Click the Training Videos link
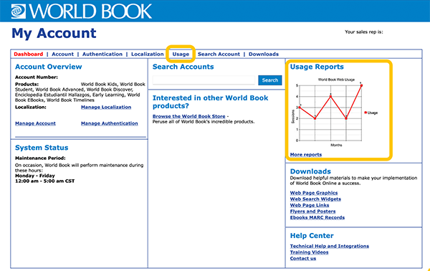The height and width of the screenshot is (271, 430). [x=309, y=252]
